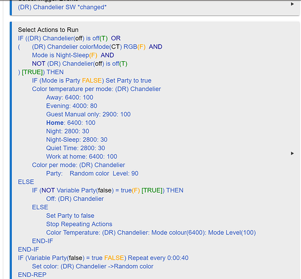Click the first top-level ELSE line

[26, 182]
